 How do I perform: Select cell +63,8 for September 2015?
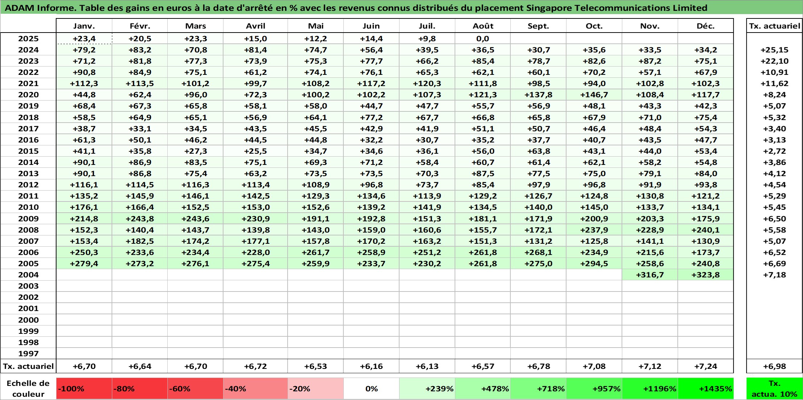point(538,151)
